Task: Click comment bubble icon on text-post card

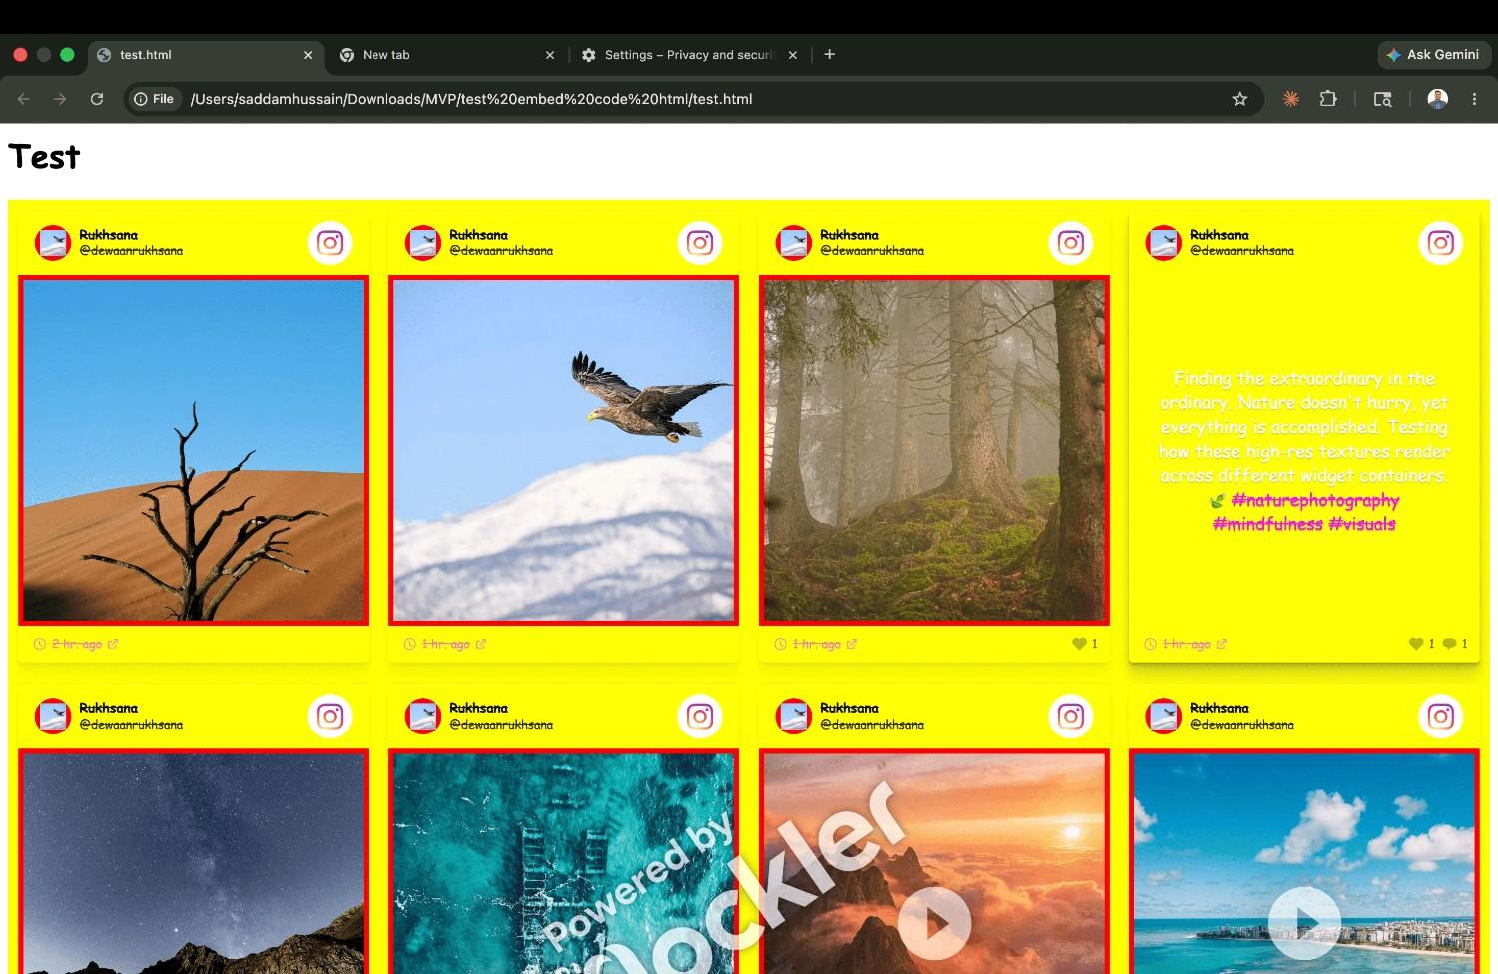Action: 1450,644
